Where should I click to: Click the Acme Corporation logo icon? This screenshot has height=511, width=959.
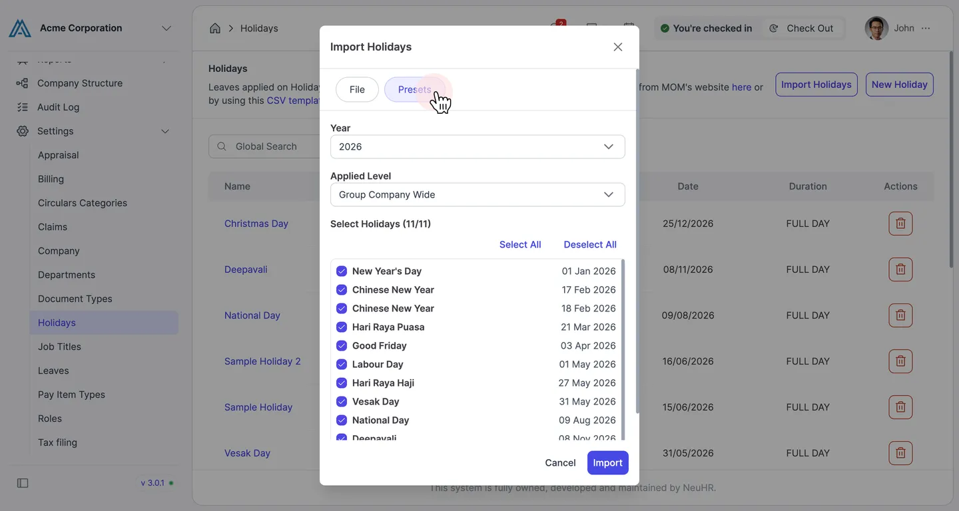click(x=20, y=28)
